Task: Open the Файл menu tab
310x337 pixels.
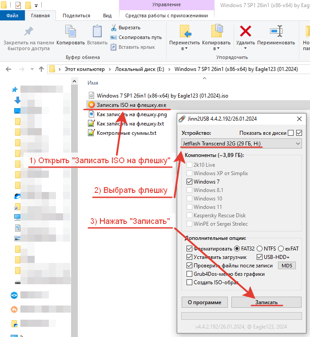Action: (12, 15)
